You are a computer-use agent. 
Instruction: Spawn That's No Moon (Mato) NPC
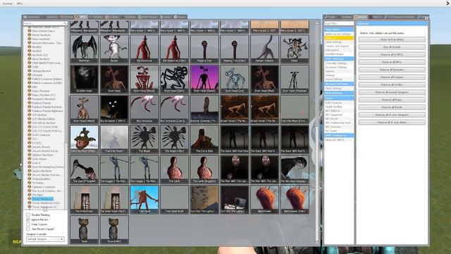click(85, 139)
